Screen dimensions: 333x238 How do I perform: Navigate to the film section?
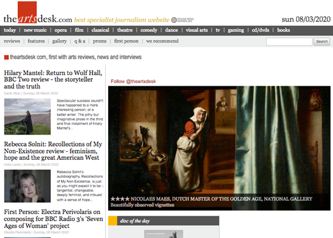[x=79, y=30]
